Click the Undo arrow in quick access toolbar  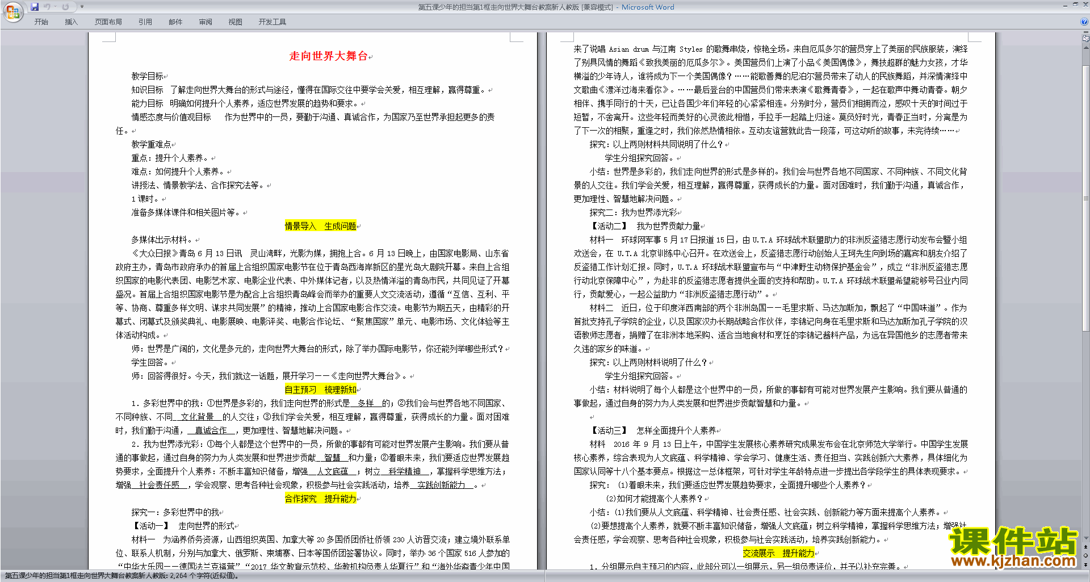tap(47, 7)
